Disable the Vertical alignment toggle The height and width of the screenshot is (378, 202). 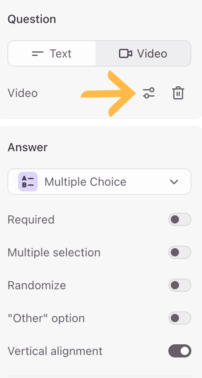click(179, 351)
